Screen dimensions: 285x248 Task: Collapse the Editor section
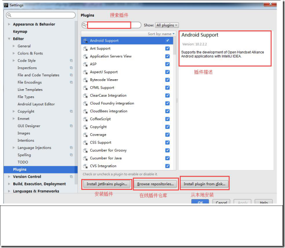tap(9, 39)
